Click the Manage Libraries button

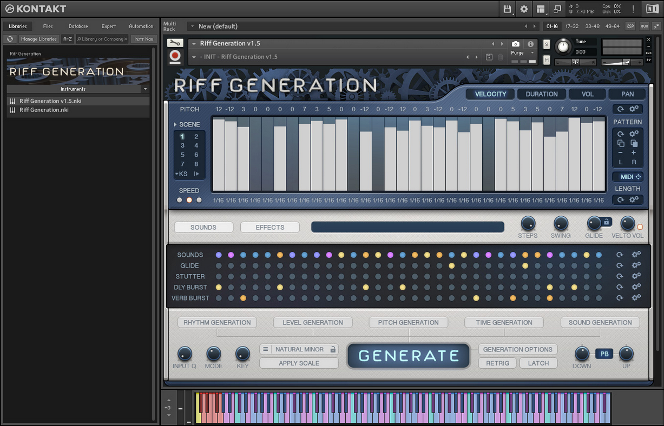click(x=39, y=39)
